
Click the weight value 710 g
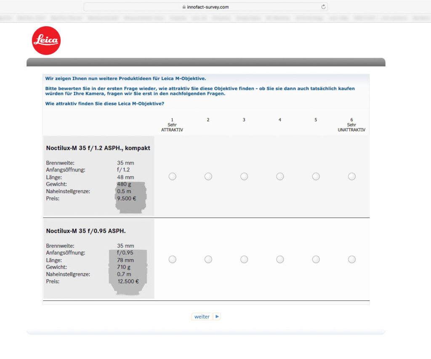coord(124,267)
